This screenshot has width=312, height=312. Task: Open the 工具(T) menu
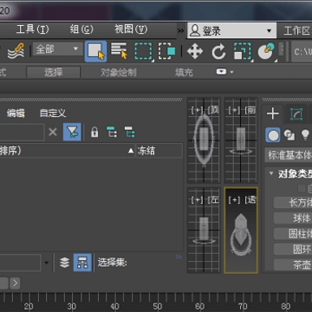point(33,29)
